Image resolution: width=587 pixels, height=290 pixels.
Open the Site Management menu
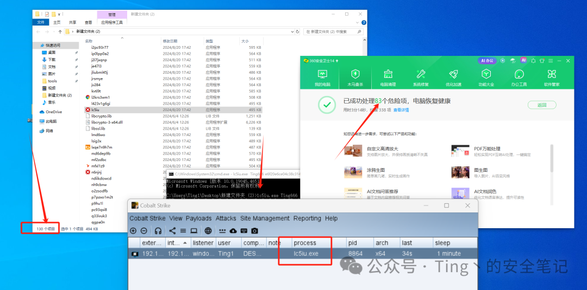(x=265, y=218)
